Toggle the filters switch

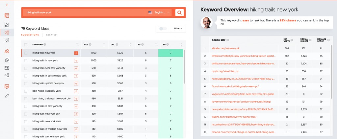pos(163,29)
